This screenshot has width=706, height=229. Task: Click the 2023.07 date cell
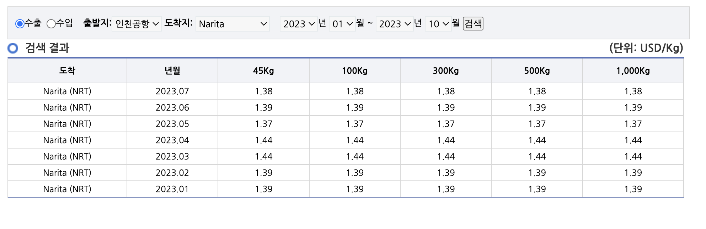click(x=172, y=91)
